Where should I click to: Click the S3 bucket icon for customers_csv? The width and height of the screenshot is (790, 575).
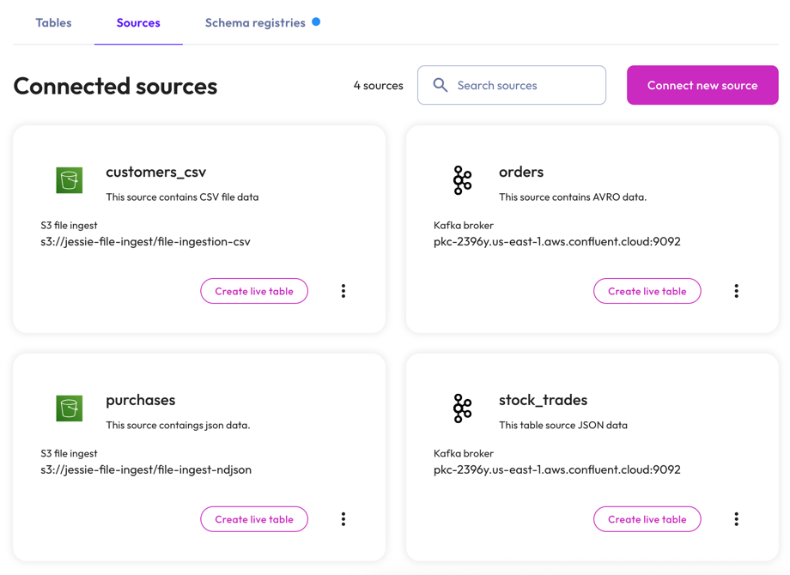[69, 180]
